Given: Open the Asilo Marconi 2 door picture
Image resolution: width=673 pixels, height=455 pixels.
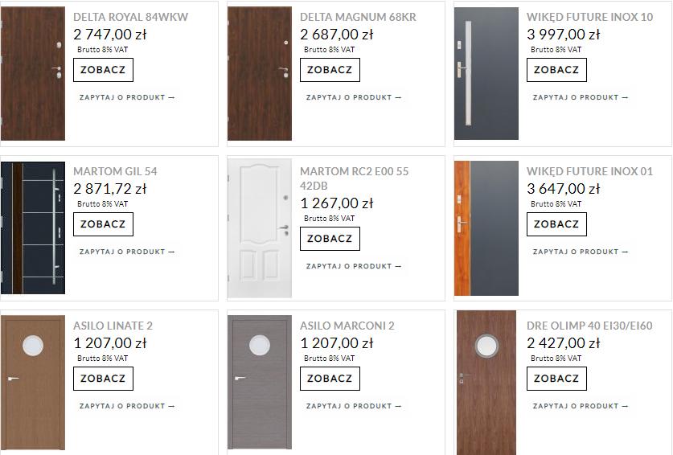Looking at the screenshot, I should pyautogui.click(x=260, y=382).
